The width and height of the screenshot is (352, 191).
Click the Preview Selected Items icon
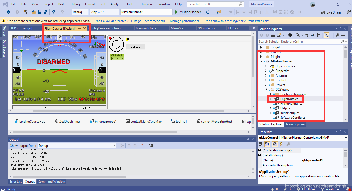pos(343,35)
